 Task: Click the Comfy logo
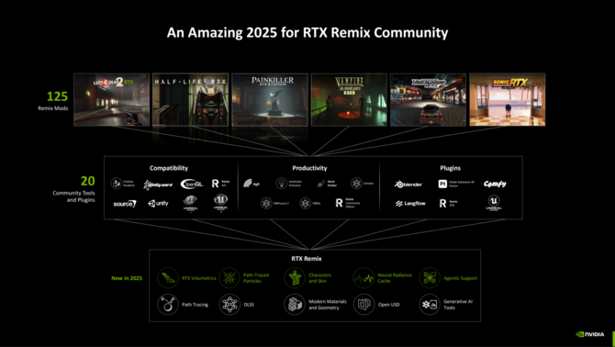click(495, 184)
